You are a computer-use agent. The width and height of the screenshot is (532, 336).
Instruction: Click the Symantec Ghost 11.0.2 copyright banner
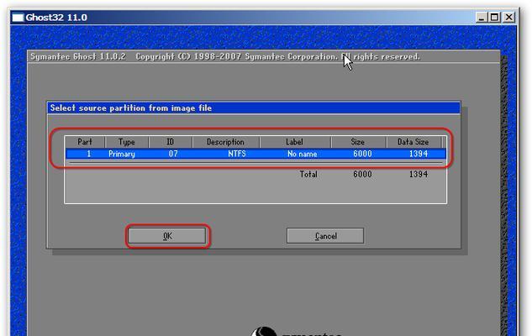[225, 56]
